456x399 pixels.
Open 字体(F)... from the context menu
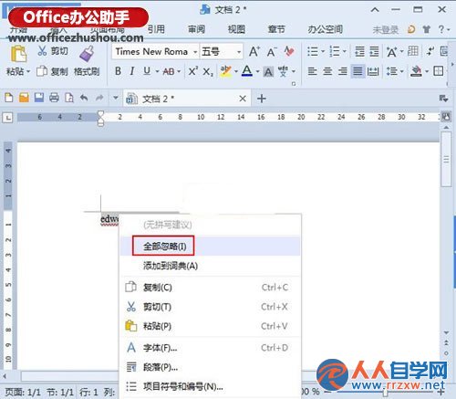pyautogui.click(x=210, y=348)
